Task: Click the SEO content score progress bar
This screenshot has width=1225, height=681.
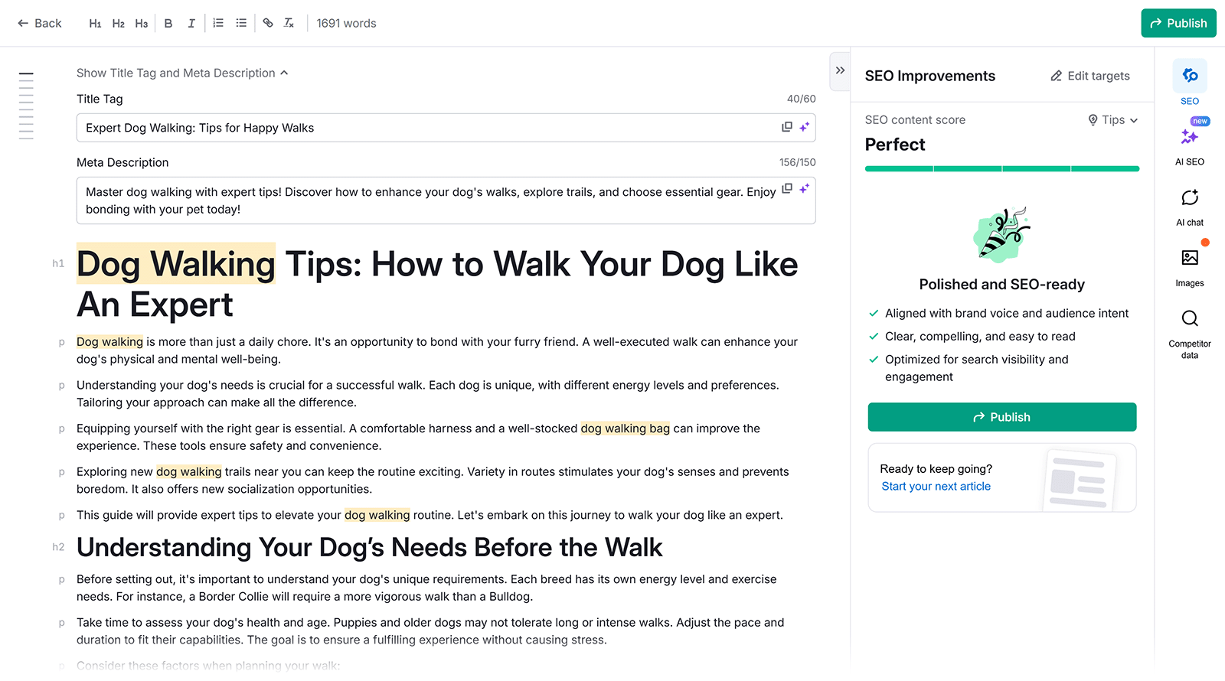Action: pyautogui.click(x=1001, y=168)
